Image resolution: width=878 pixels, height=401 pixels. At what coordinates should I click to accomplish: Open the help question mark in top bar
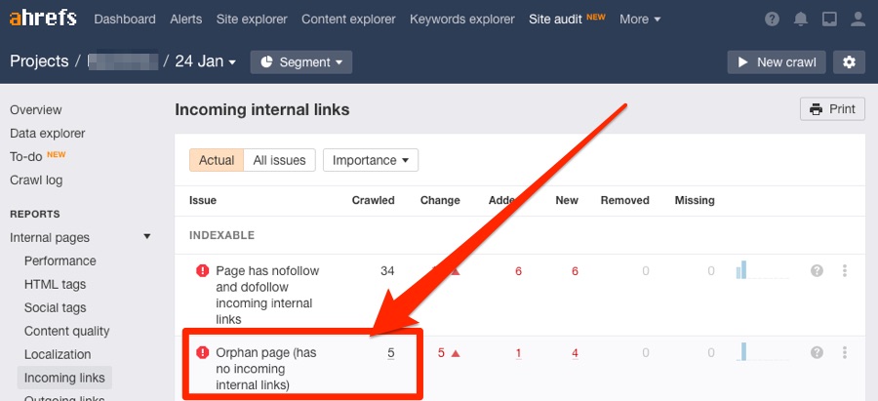(x=772, y=20)
